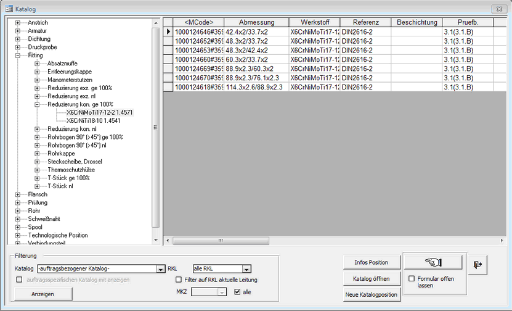The image size is (512, 311).
Task: Open the Katalog dropdown list
Action: [x=158, y=268]
